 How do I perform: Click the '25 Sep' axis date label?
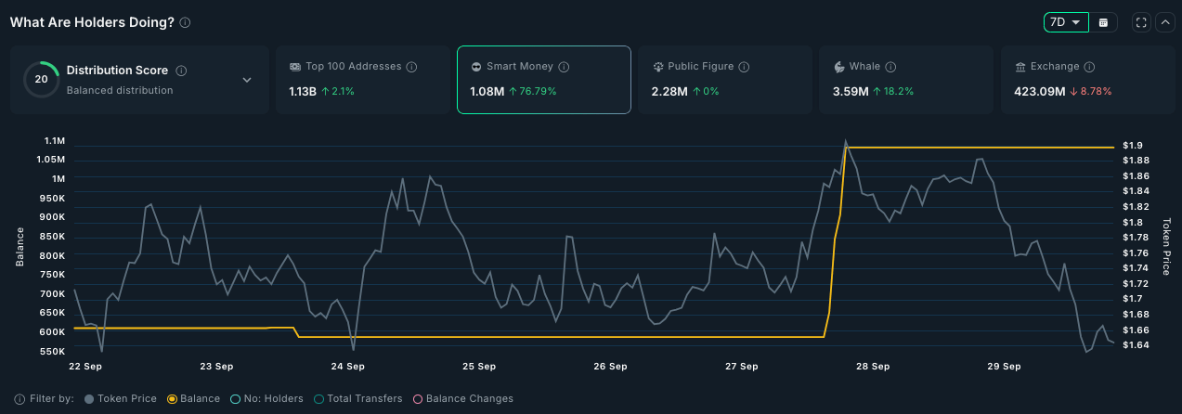[x=479, y=367]
